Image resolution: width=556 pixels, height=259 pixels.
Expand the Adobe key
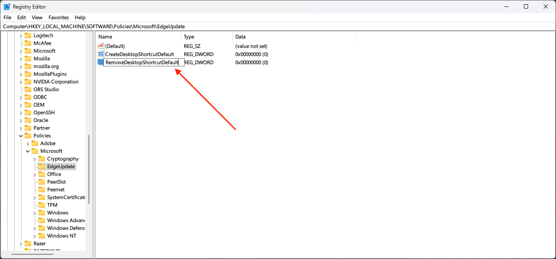pyautogui.click(x=28, y=143)
